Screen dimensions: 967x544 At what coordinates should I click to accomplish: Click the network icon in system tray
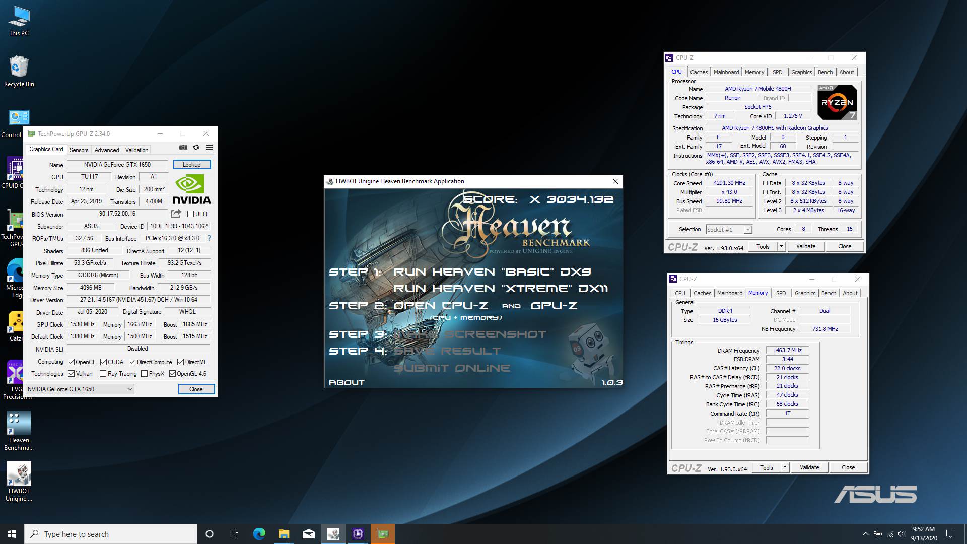click(890, 534)
